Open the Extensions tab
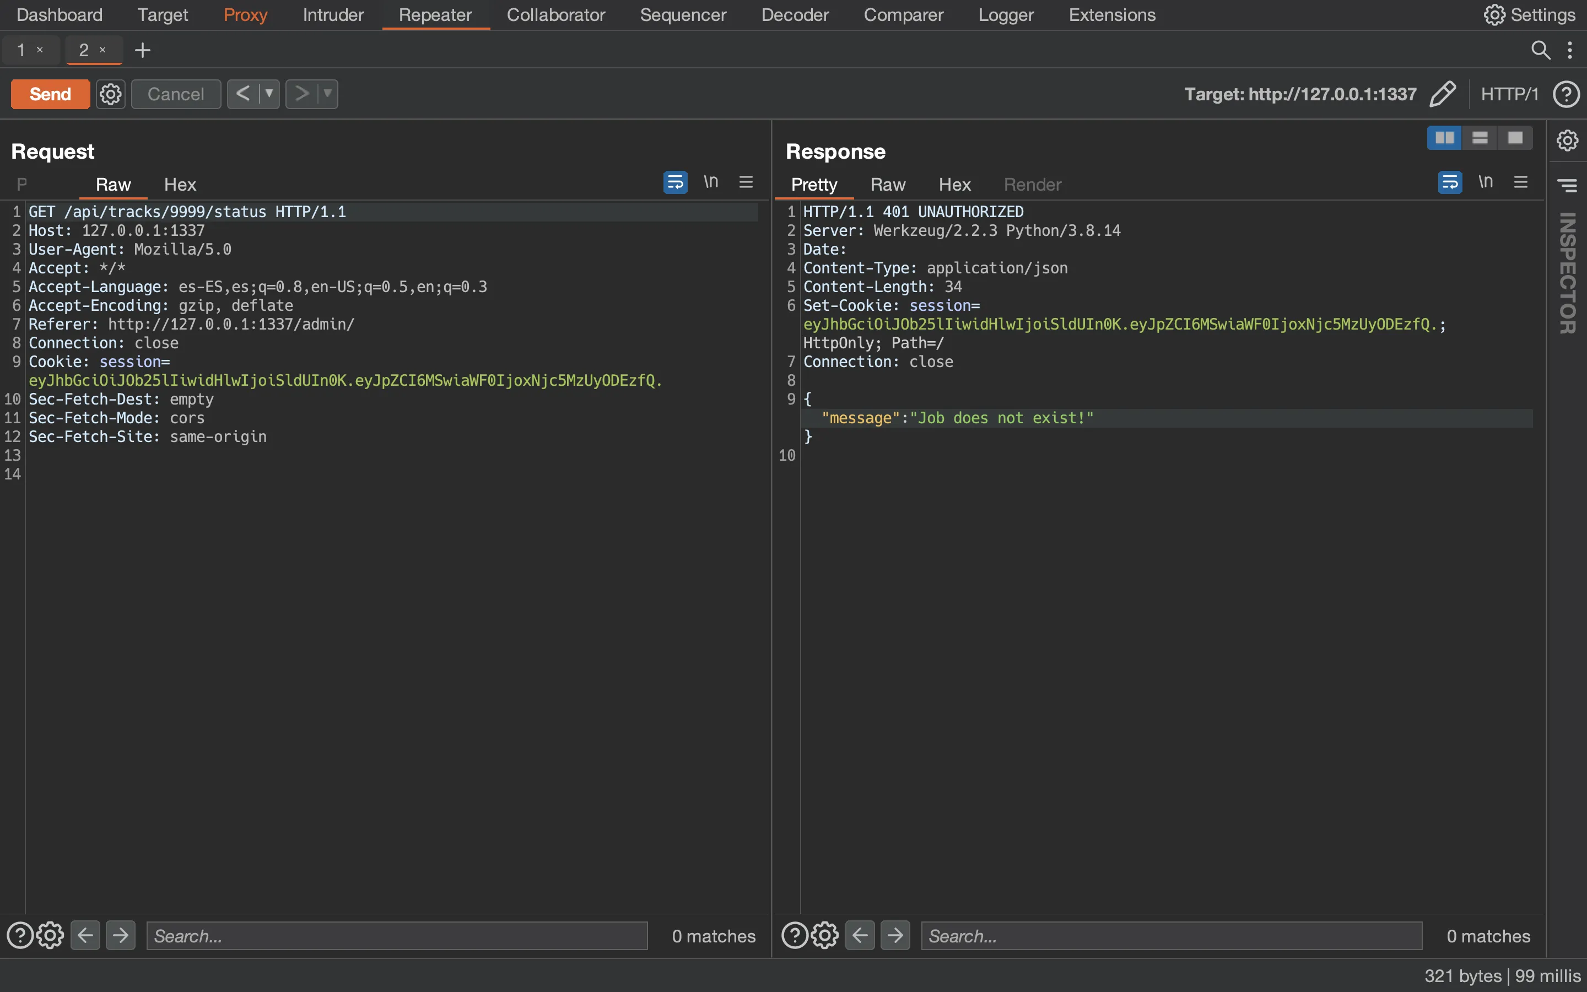 [1112, 14]
